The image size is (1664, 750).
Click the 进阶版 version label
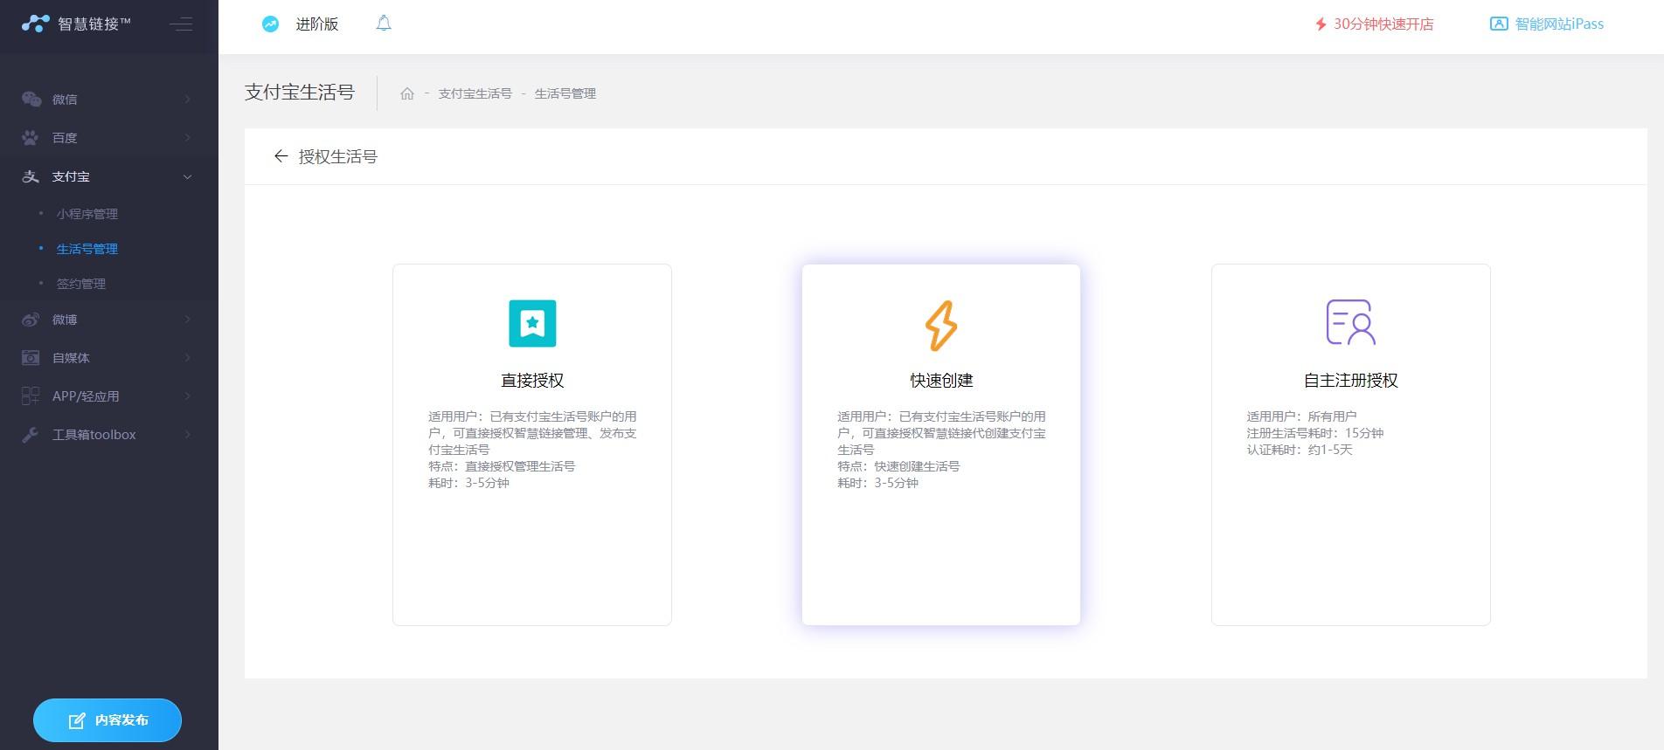point(317,24)
